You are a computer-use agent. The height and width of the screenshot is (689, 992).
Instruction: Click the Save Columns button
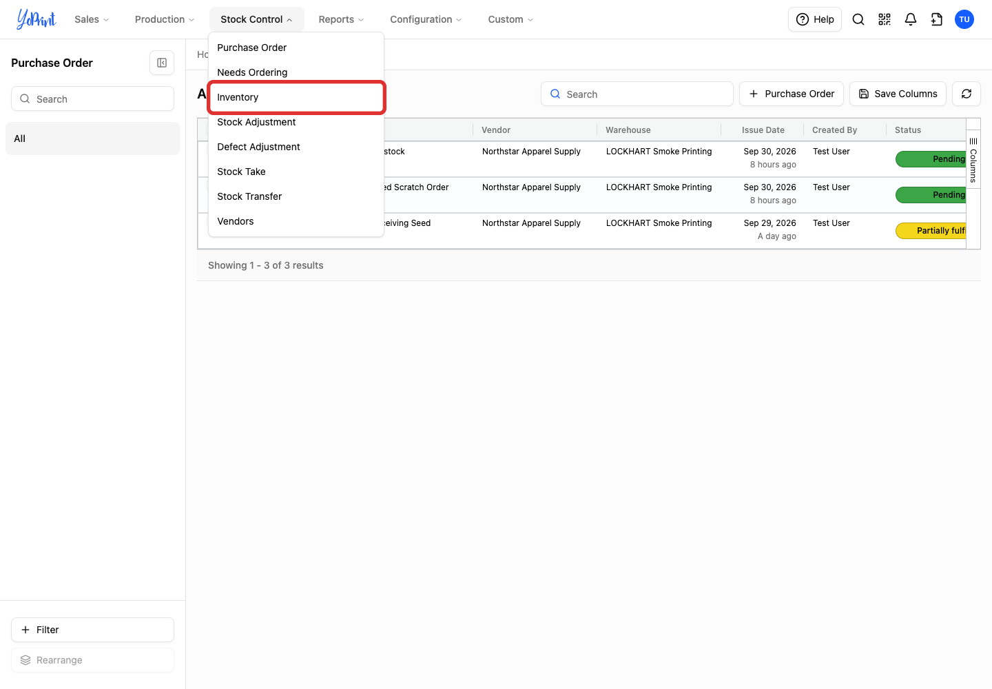[x=898, y=94]
